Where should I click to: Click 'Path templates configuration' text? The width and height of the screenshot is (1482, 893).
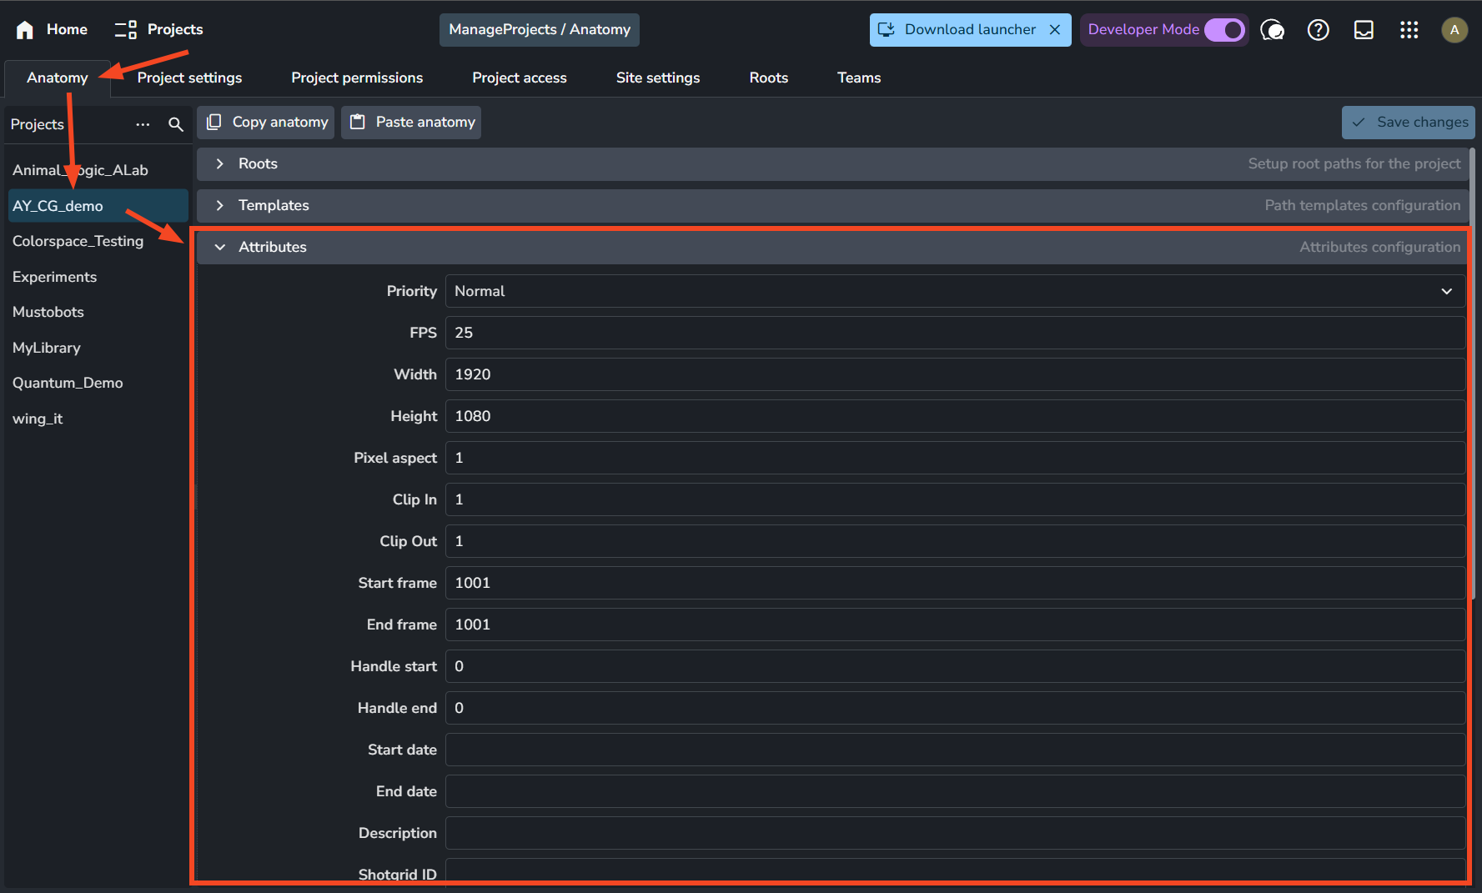pos(1363,206)
